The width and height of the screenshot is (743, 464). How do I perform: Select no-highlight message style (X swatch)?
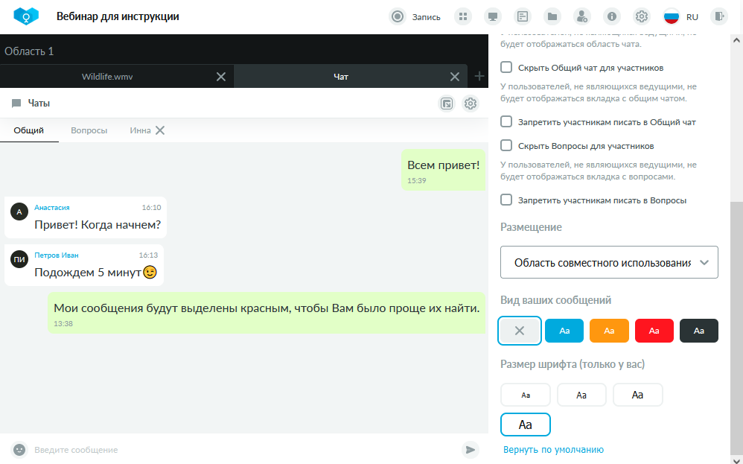point(520,331)
